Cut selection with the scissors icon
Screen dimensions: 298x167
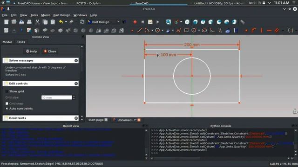pos(37,22)
